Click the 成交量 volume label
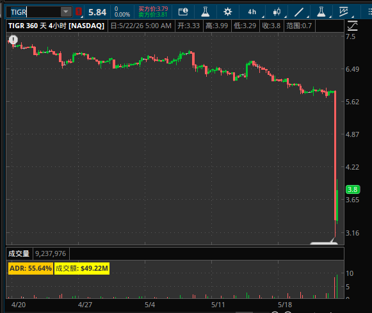The height and width of the screenshot is (313, 372). point(19,253)
